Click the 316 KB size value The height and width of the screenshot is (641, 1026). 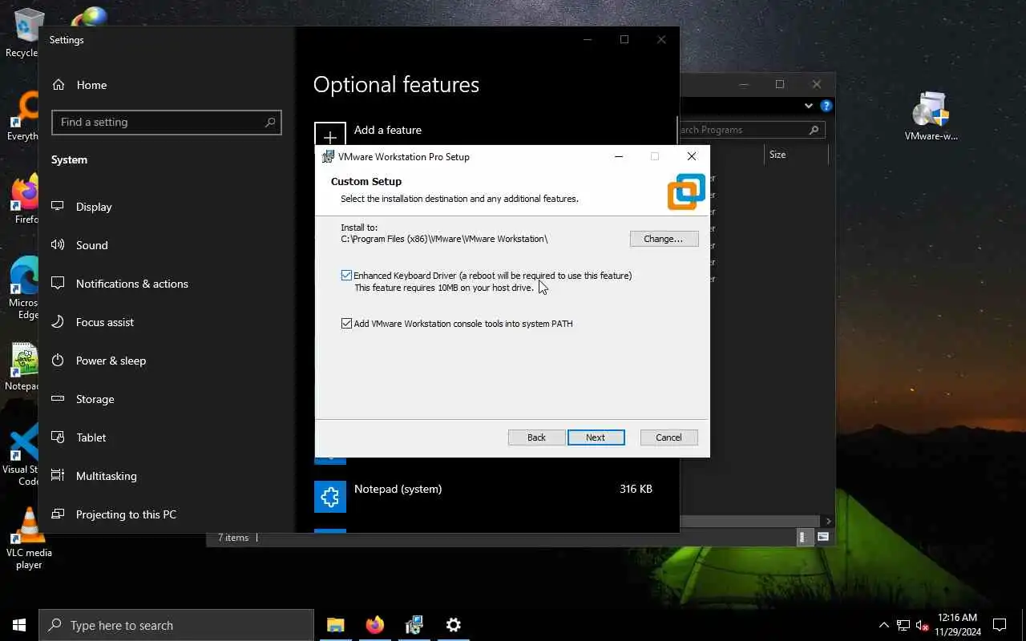coord(636,489)
